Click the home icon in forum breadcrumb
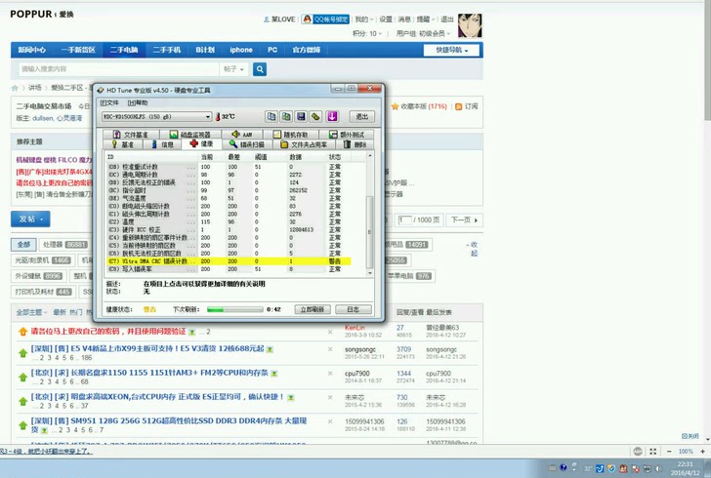 15,88
